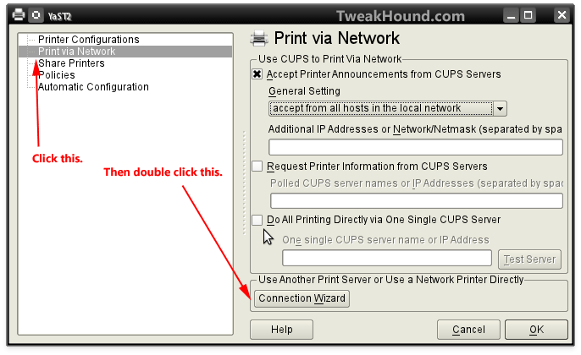
Task: Confirm settings with OK
Action: click(x=536, y=330)
